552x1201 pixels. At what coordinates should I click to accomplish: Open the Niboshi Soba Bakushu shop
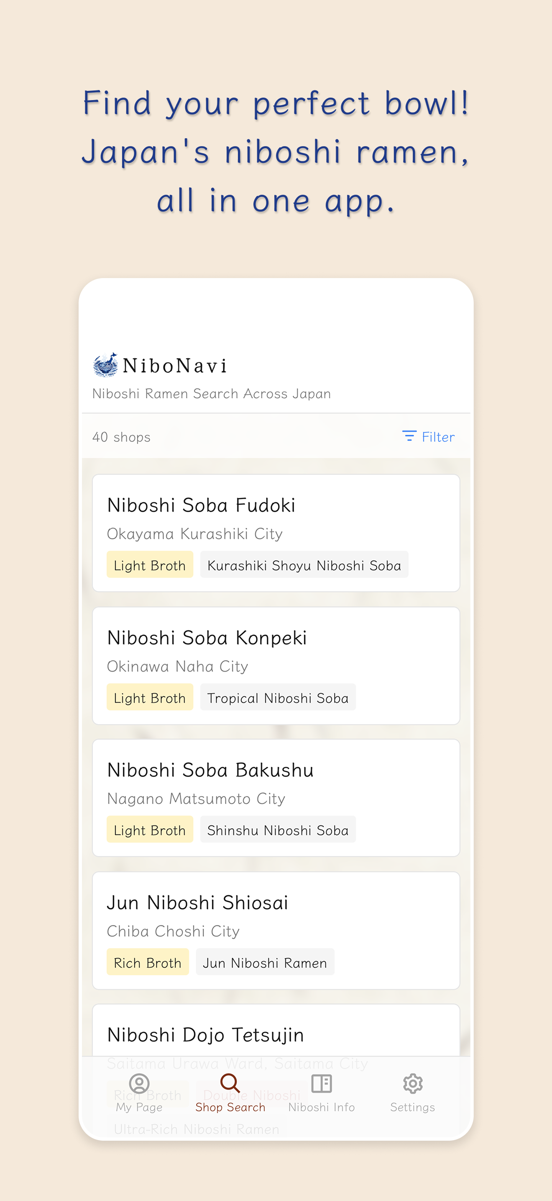pos(276,798)
